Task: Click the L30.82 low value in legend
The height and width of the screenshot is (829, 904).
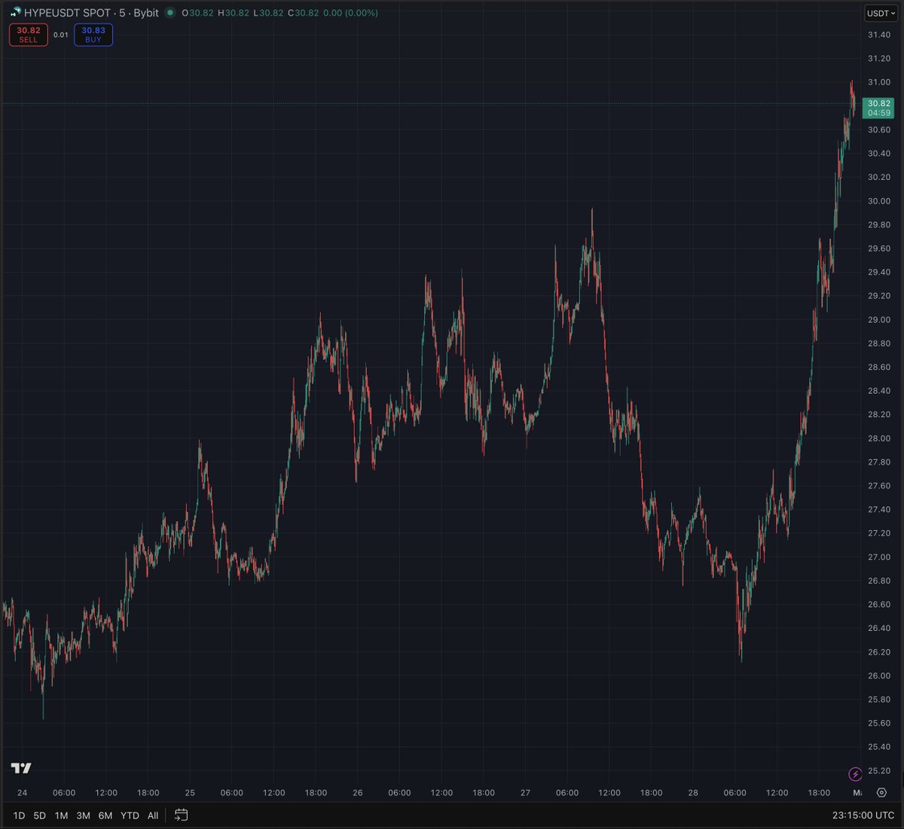Action: point(267,13)
